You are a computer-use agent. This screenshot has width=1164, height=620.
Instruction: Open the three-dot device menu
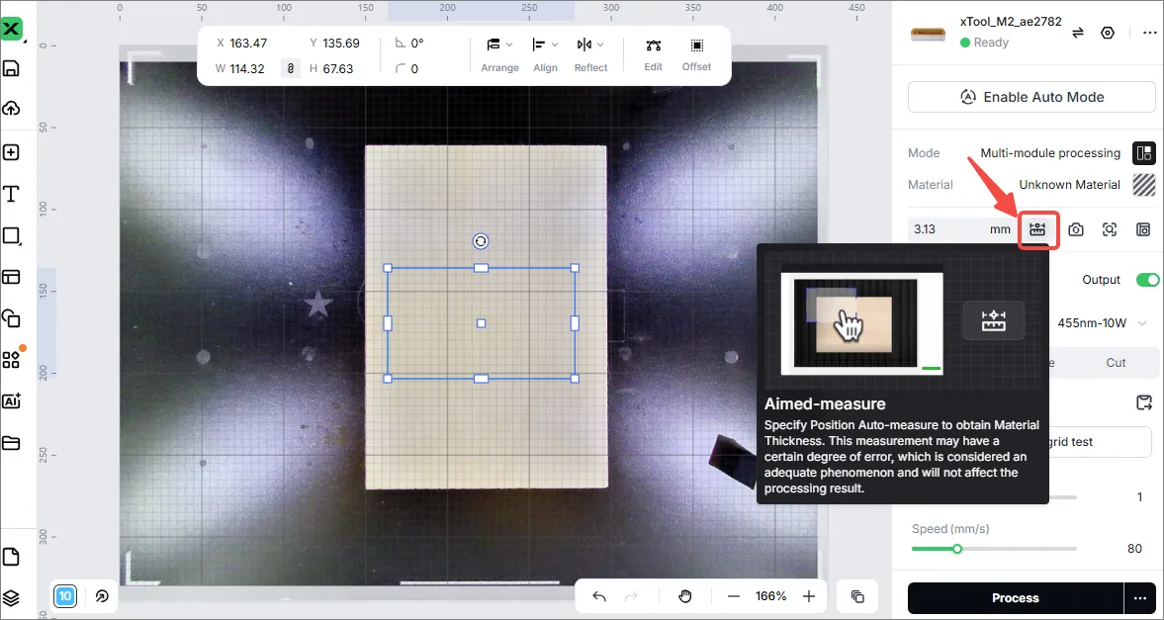click(x=1149, y=33)
